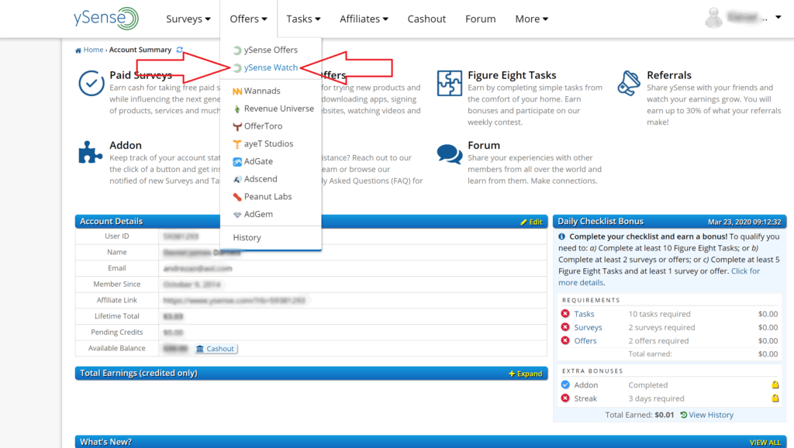Click the red X beside Surveys requirement
Viewport: 794px width, 448px height.
(565, 328)
